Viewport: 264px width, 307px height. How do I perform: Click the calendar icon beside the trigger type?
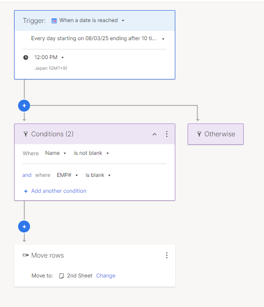tap(54, 21)
